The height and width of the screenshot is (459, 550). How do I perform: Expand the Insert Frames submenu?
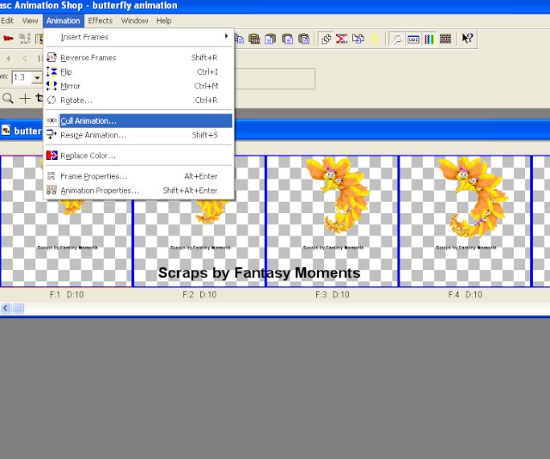[x=139, y=37]
